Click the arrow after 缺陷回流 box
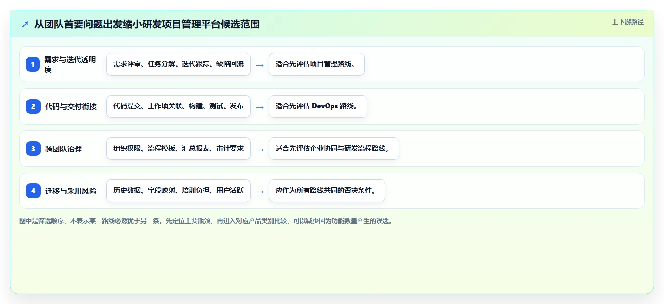Screen dimensions: 664x304 (260, 65)
